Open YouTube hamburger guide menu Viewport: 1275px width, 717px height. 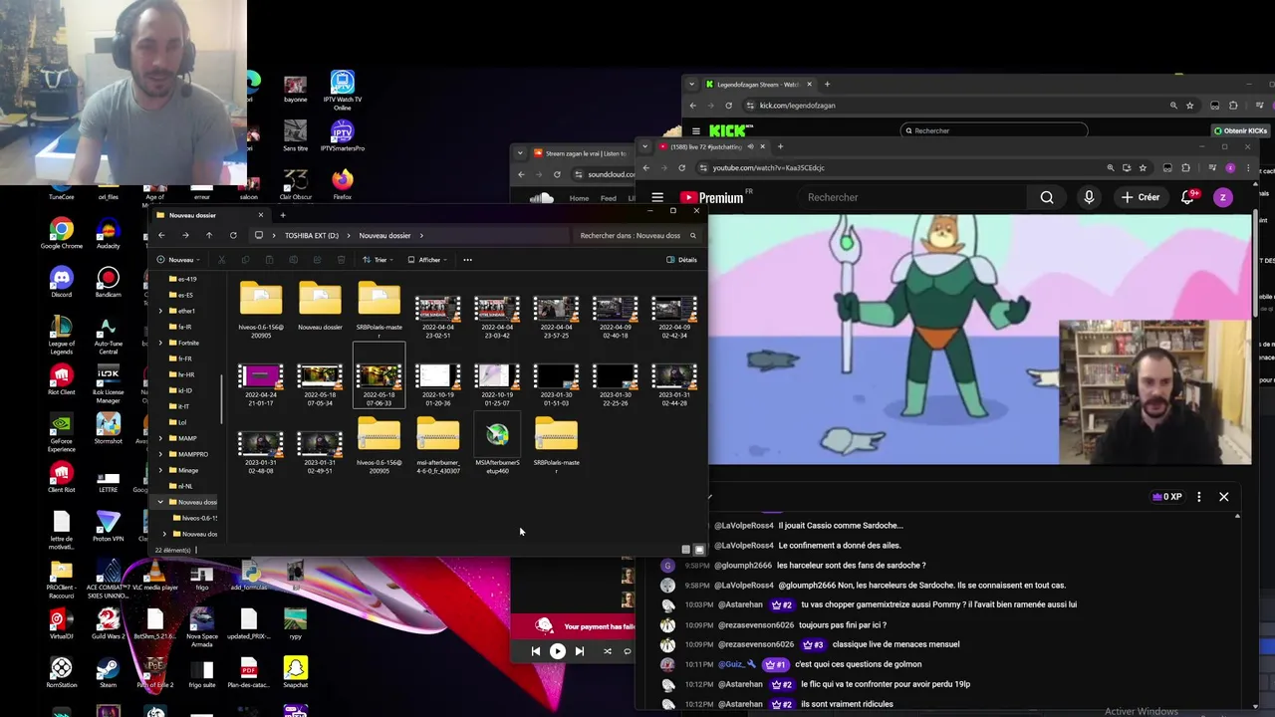(x=657, y=197)
